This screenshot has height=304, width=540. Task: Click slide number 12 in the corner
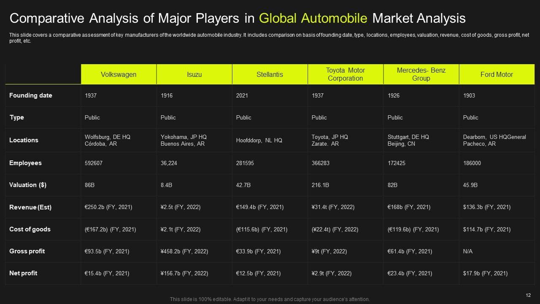528,295
